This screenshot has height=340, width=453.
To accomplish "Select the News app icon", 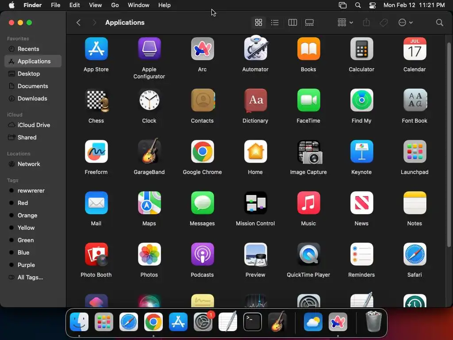I will pyautogui.click(x=361, y=203).
